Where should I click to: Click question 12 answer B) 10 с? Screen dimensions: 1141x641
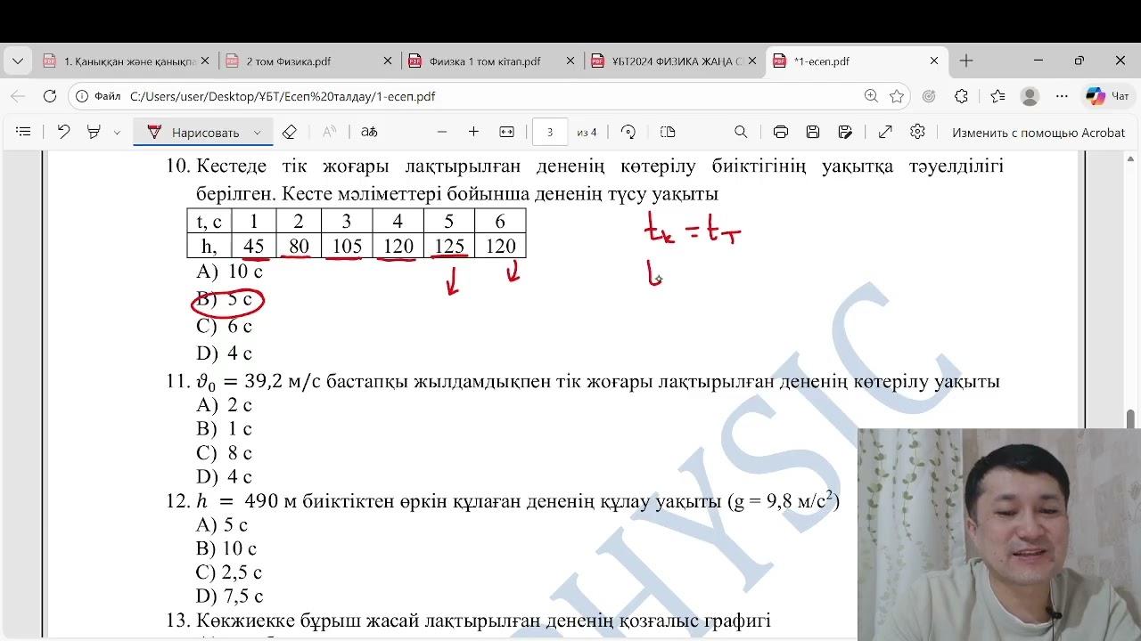(x=226, y=548)
